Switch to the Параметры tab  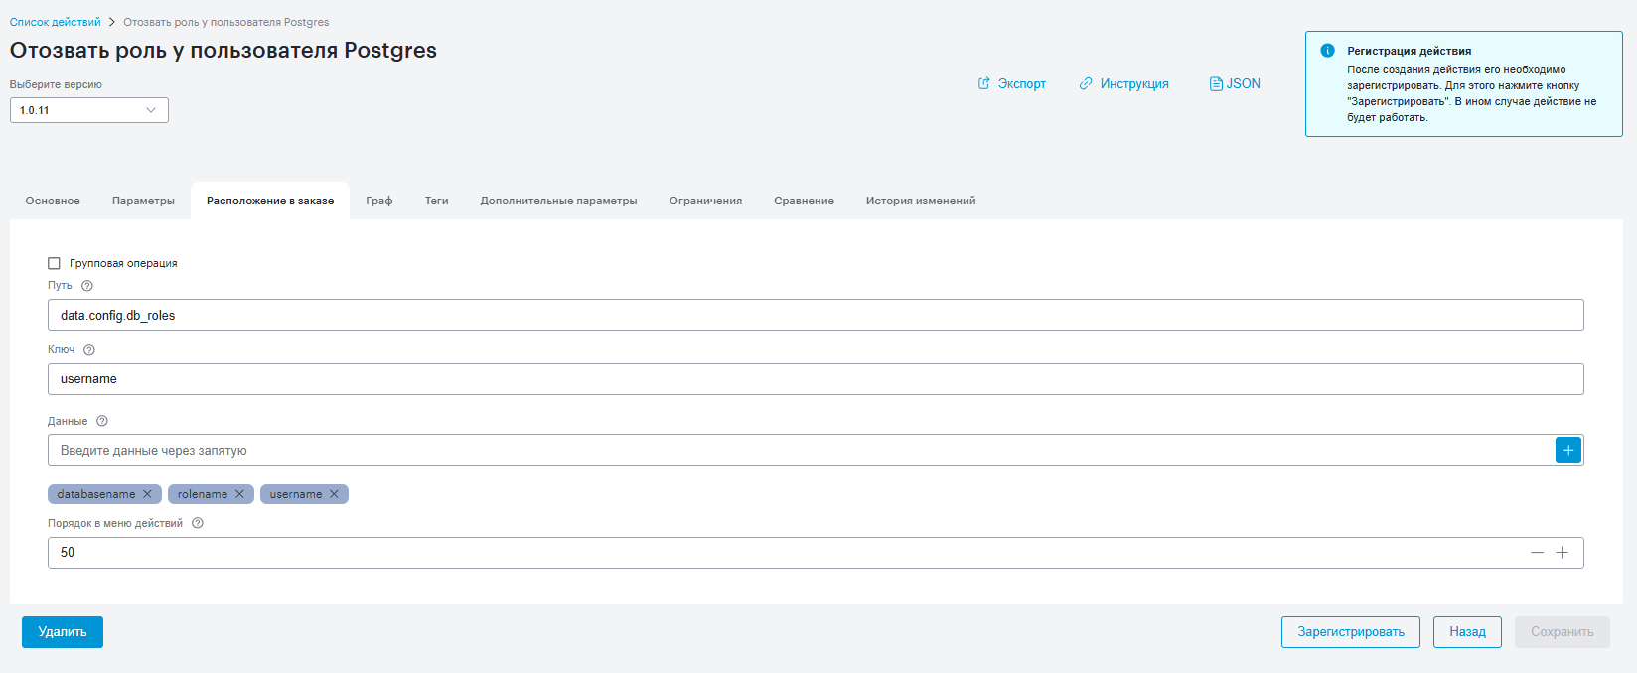click(143, 201)
